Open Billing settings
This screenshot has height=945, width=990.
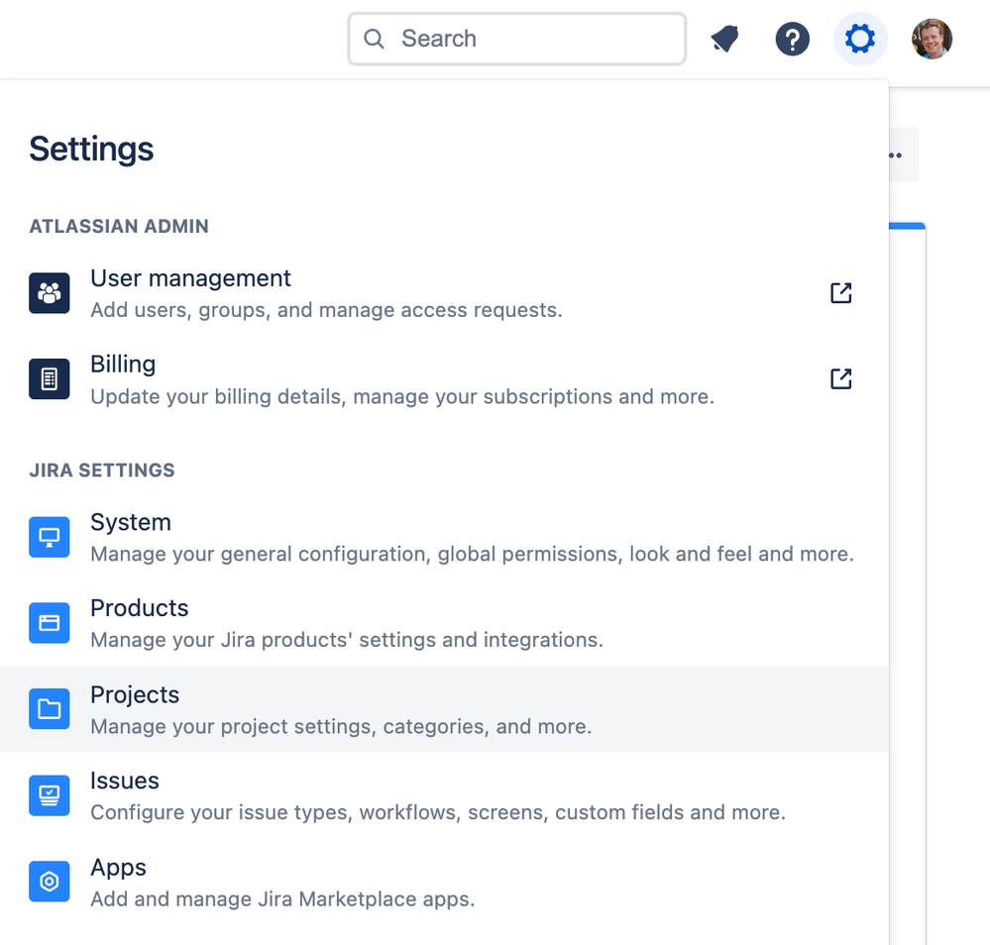click(444, 379)
